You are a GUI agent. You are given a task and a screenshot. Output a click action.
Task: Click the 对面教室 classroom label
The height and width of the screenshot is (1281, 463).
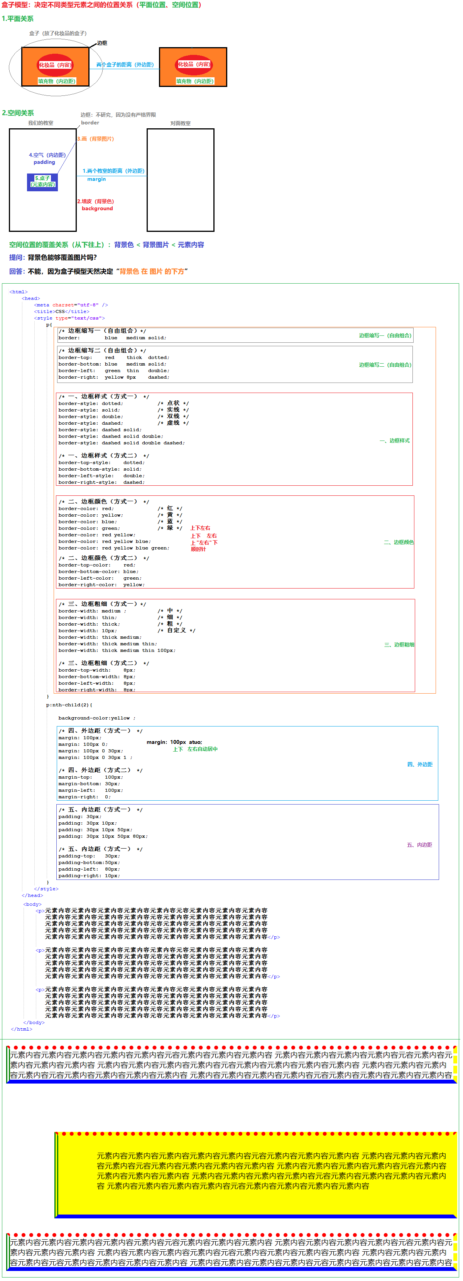click(180, 123)
